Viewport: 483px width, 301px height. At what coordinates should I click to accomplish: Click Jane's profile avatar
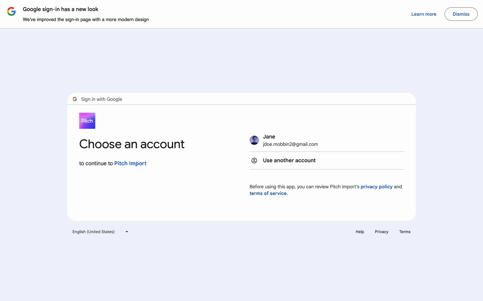click(254, 140)
